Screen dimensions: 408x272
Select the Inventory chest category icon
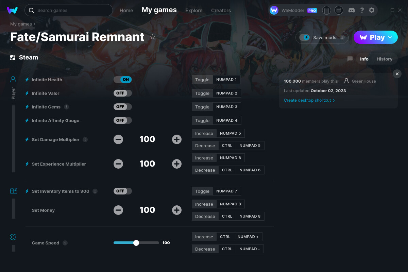coord(13,191)
